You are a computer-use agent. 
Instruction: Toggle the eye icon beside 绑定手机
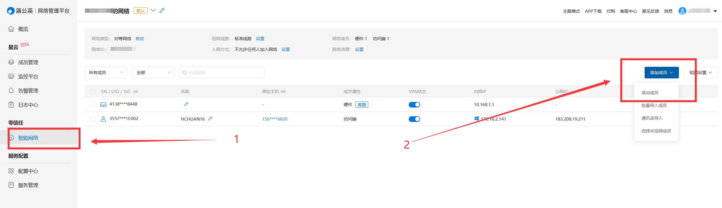point(283,92)
